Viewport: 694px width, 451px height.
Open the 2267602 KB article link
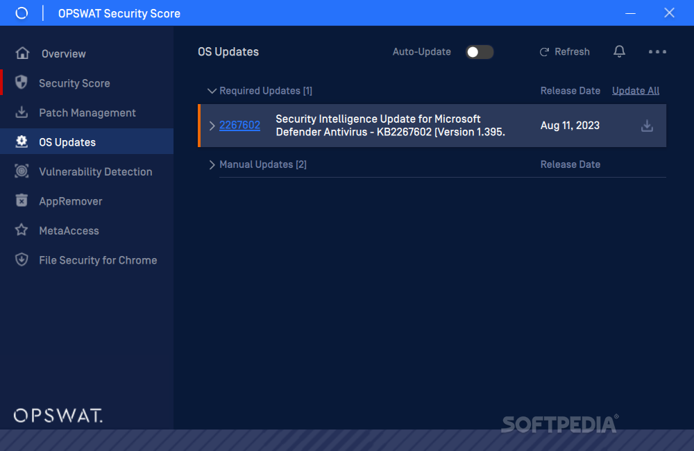[x=239, y=126]
